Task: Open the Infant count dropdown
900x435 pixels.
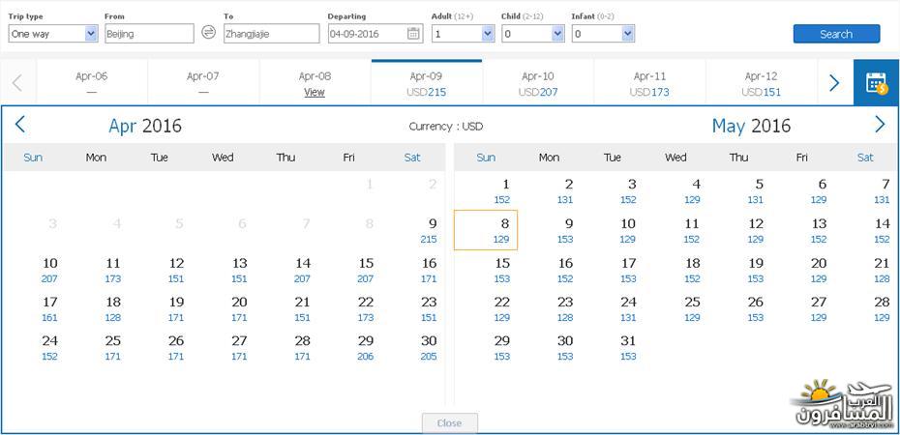Action: (x=603, y=33)
